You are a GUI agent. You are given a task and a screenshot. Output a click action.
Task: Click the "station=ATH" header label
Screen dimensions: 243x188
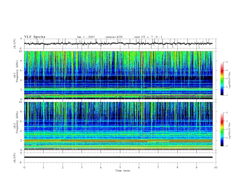[x=114, y=37]
